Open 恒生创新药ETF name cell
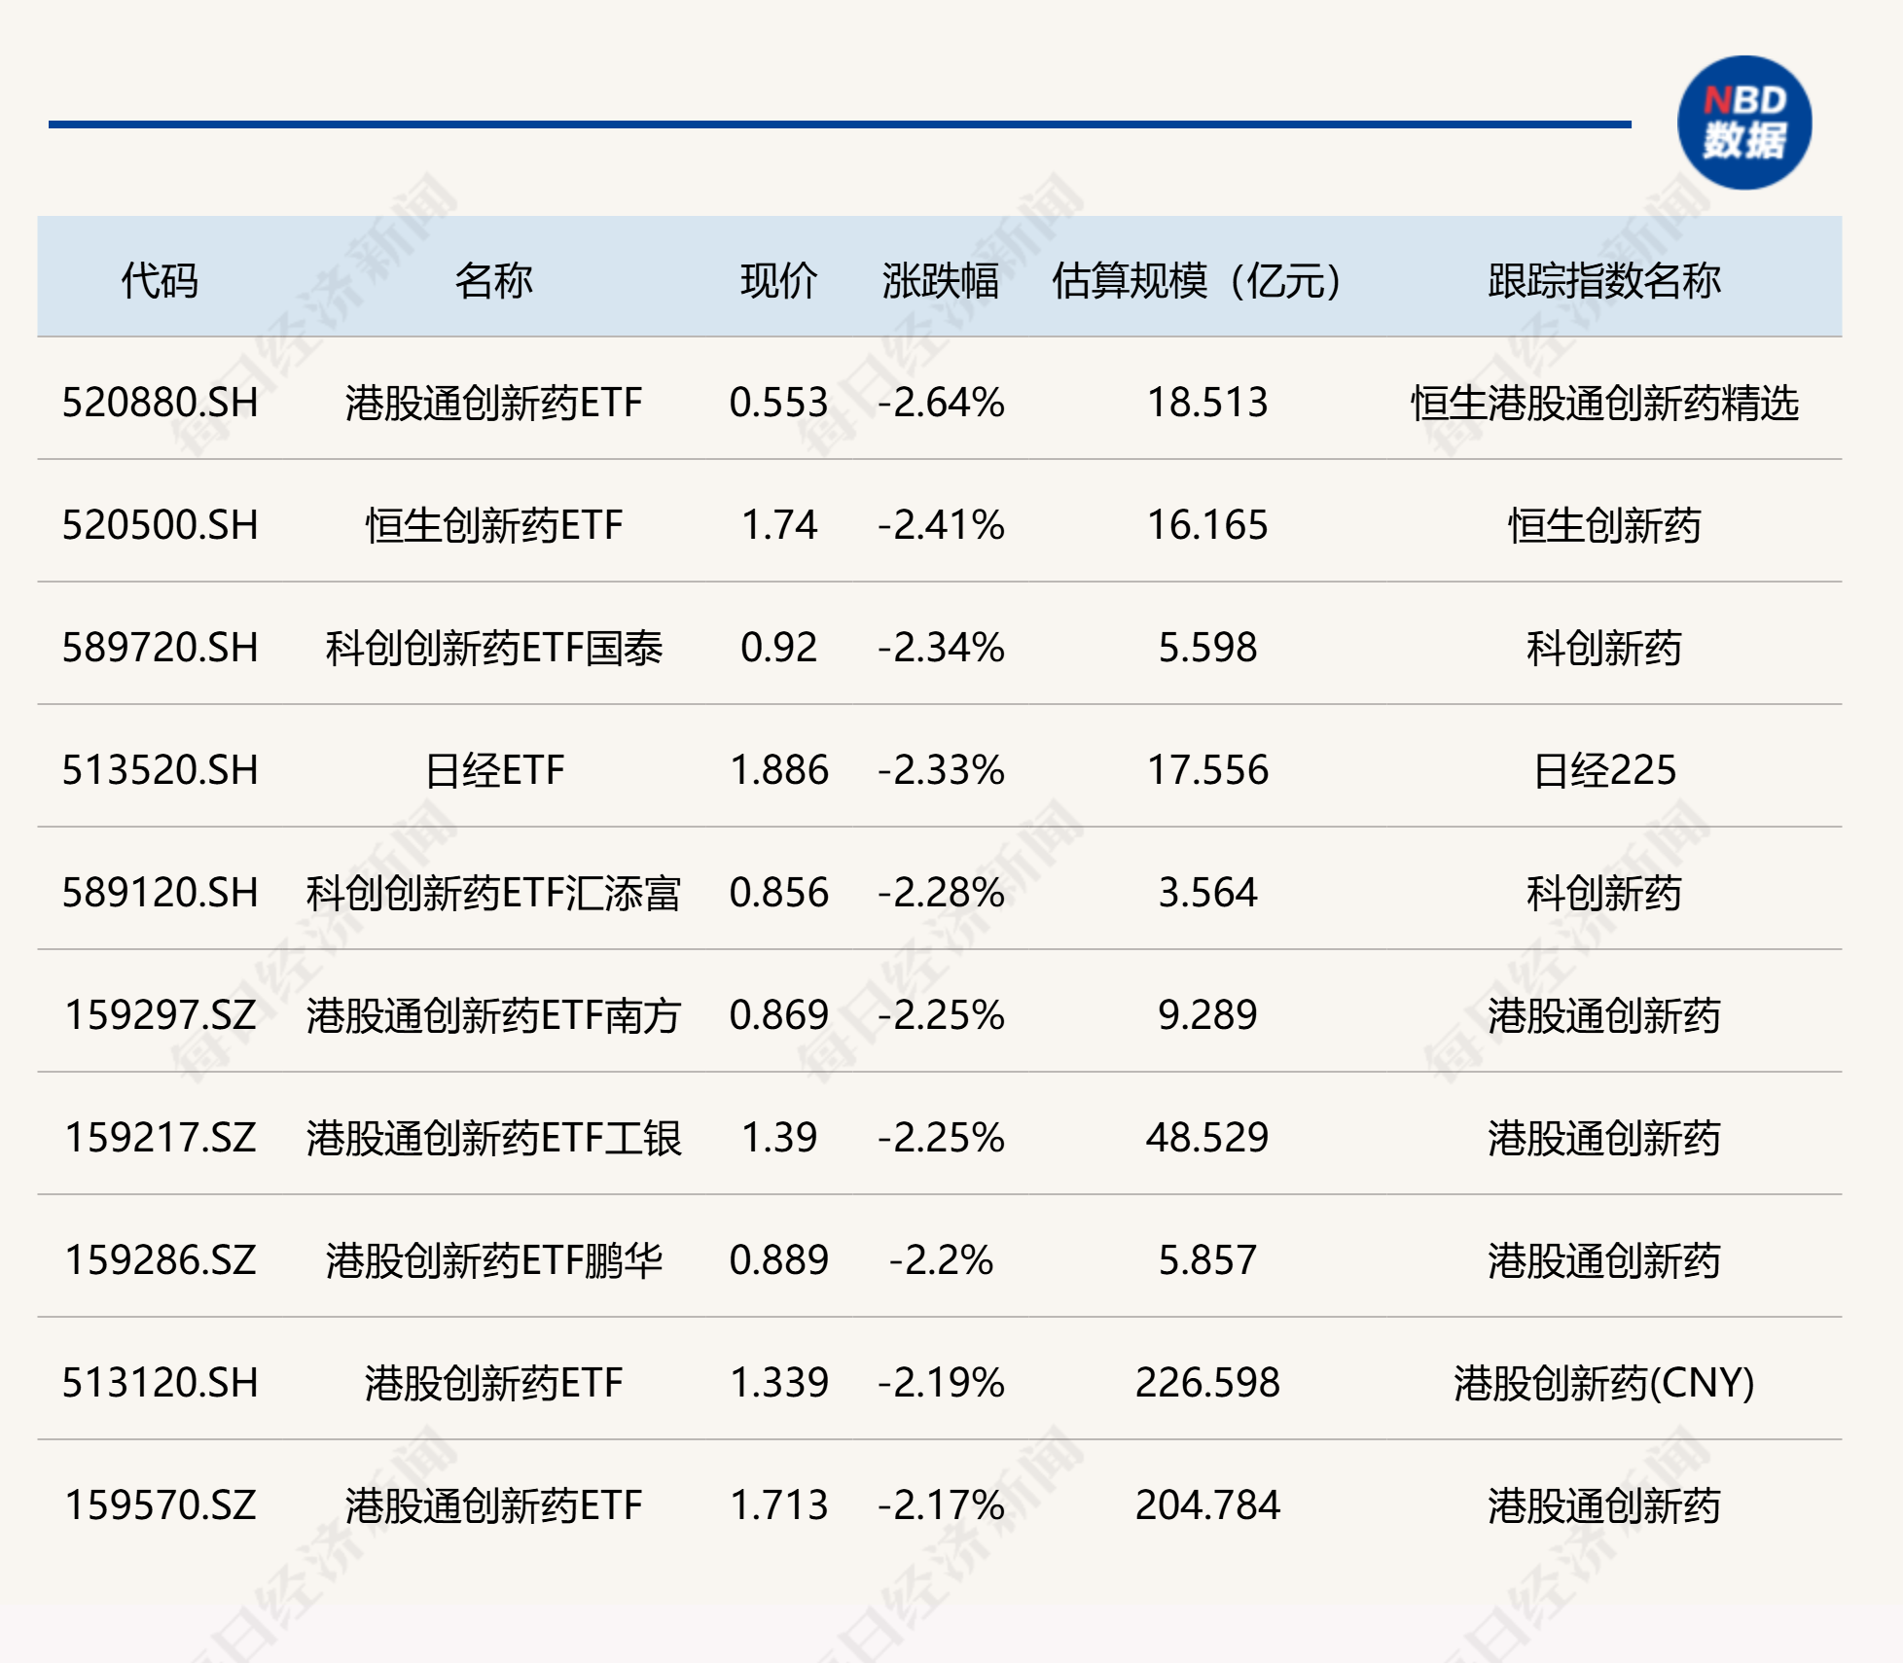This screenshot has width=1903, height=1663. coord(493,525)
